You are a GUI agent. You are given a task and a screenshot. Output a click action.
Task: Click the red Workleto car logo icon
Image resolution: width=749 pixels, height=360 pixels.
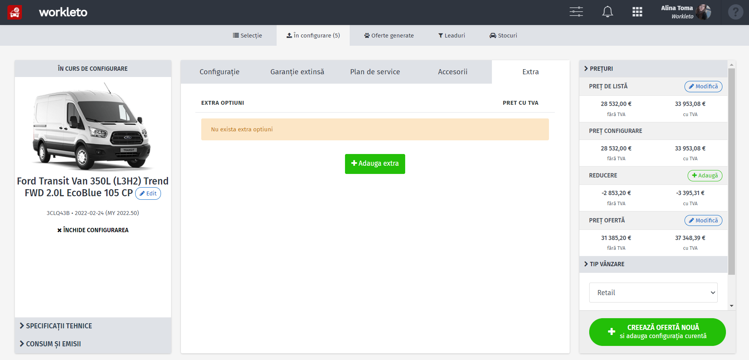coord(15,12)
